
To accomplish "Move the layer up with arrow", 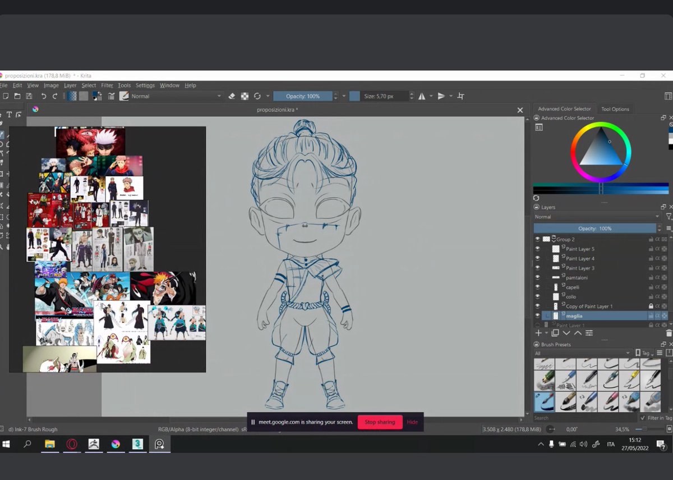I will tap(577, 333).
